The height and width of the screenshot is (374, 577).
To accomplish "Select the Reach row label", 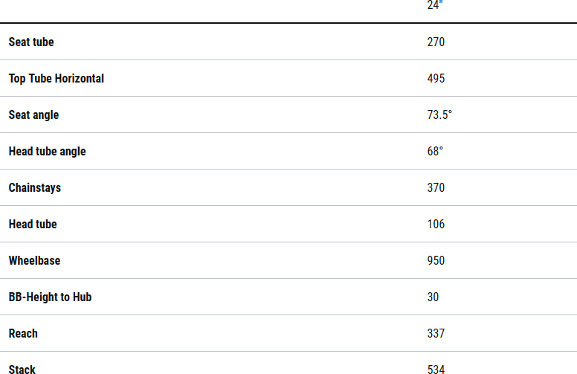I will [23, 334].
